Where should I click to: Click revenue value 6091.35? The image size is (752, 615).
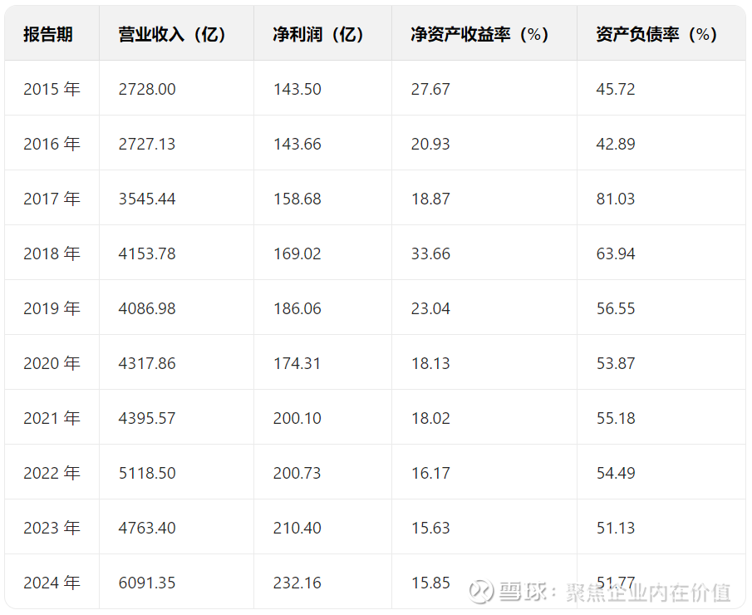(147, 583)
